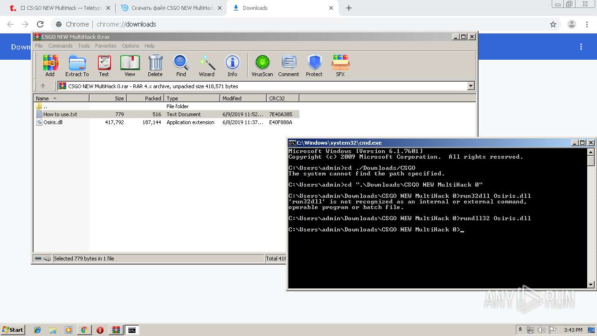The height and width of the screenshot is (336, 597).
Task: Open the Commands menu
Action: (x=60, y=46)
